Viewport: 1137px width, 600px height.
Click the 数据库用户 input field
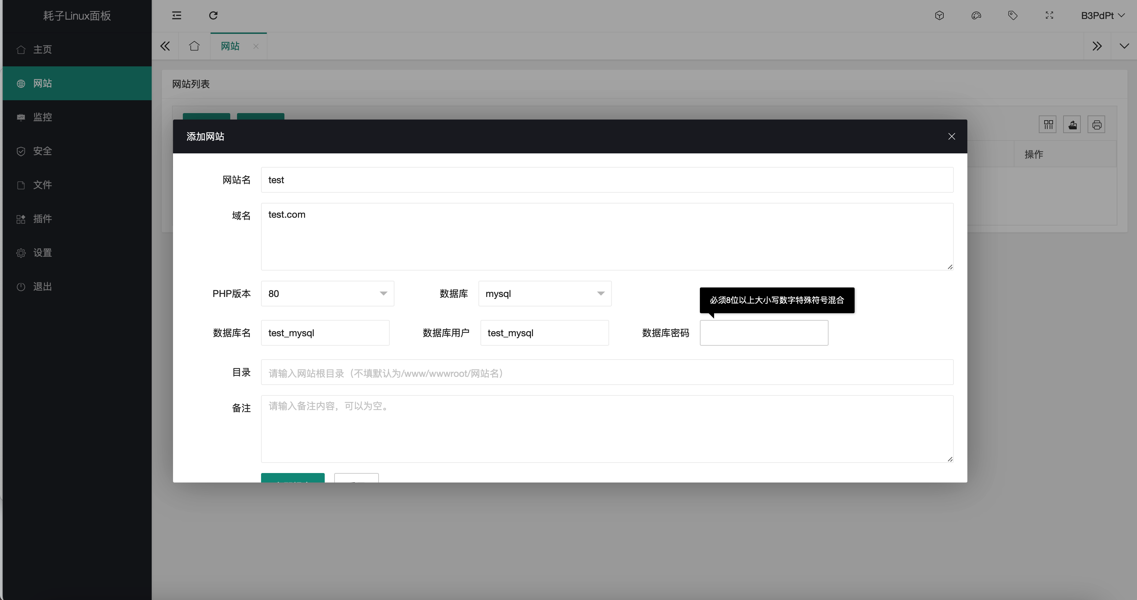click(x=544, y=333)
